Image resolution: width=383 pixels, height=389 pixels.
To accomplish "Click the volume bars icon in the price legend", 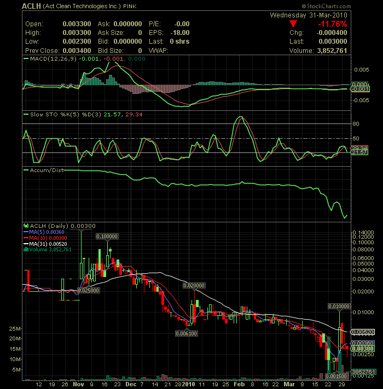I will coord(26,250).
